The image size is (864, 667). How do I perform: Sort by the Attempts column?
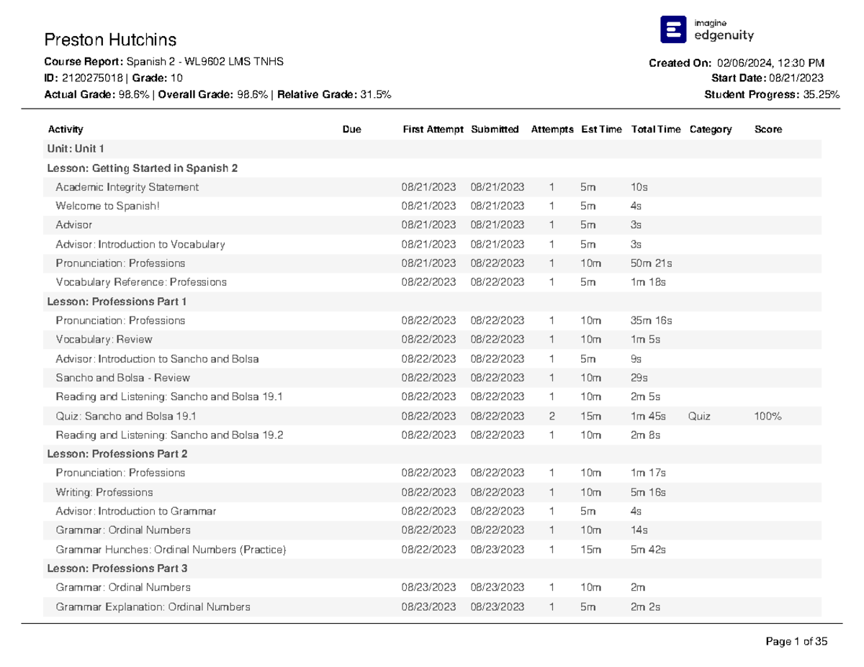552,130
